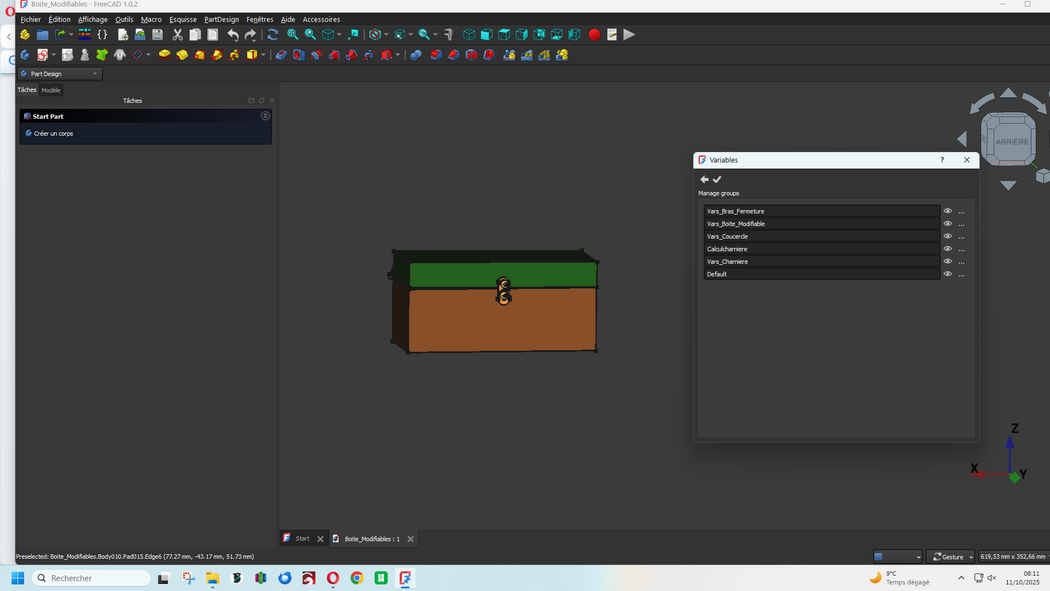Open options menu for Vars_Charniere group

pyautogui.click(x=961, y=262)
